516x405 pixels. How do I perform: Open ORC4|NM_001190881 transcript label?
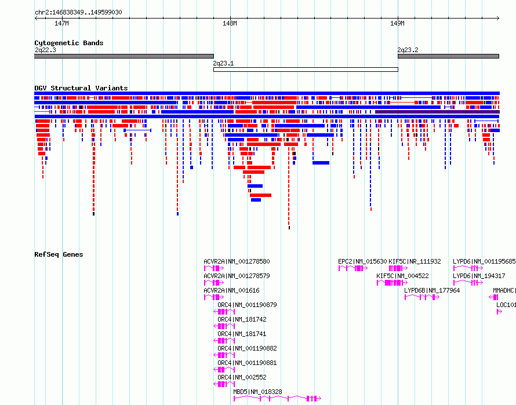(247, 363)
